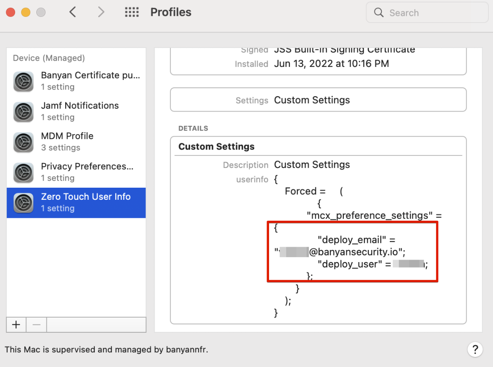
Task: Select the MDM Profile entry
Action: tap(76, 142)
